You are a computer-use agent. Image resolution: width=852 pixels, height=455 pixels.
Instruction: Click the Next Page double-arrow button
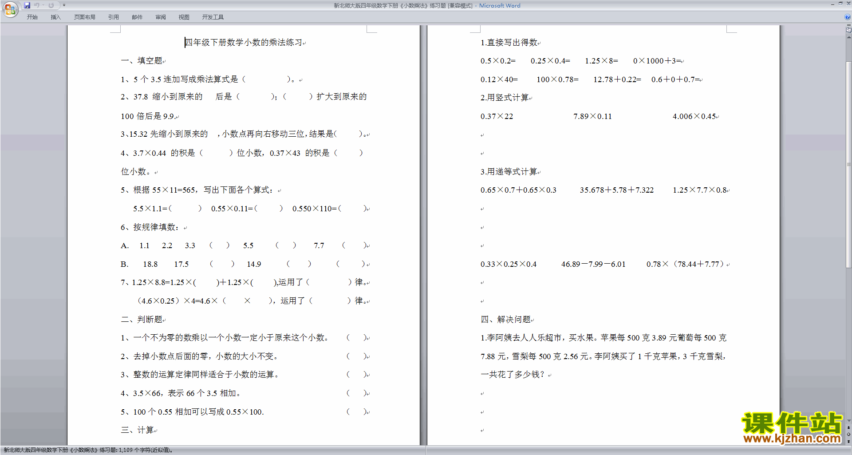848,441
